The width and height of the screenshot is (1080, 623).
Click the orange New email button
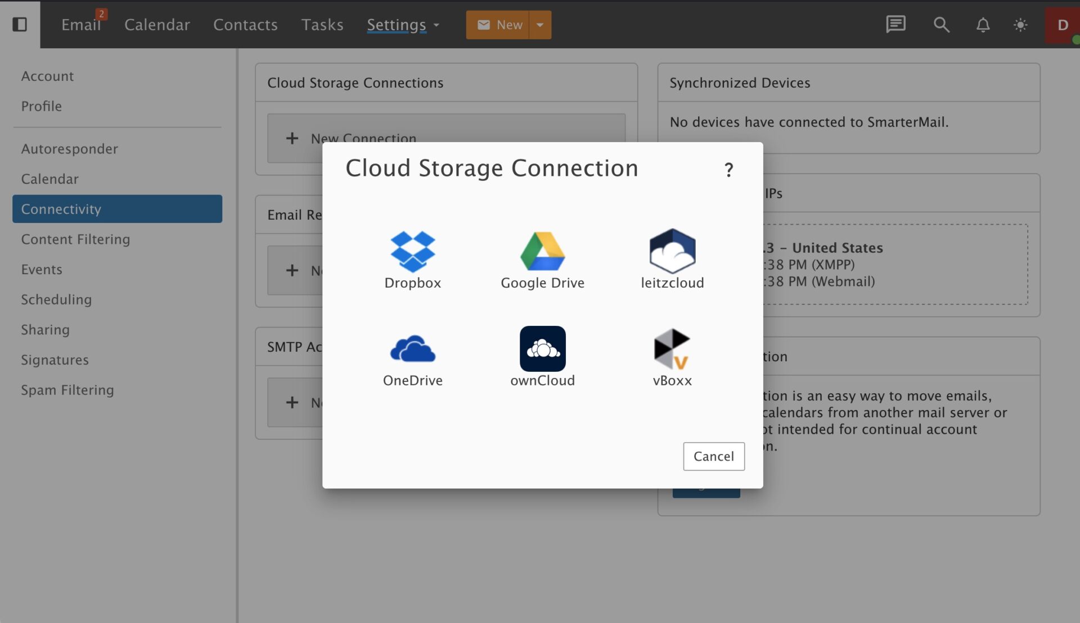pos(498,25)
